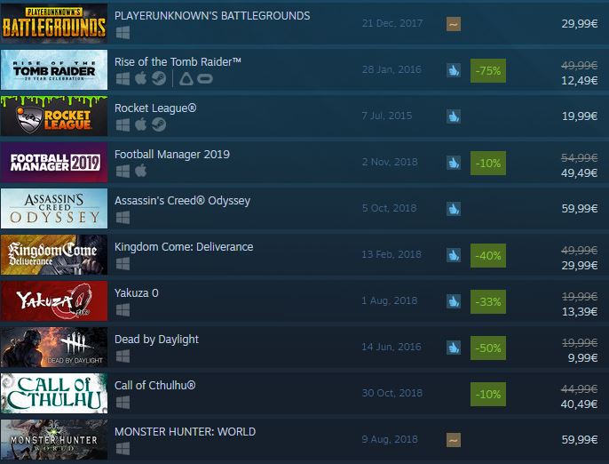The image size is (609, 464).
Task: Open the Rise of the Tomb Raider thumbnail
Action: tap(54, 70)
